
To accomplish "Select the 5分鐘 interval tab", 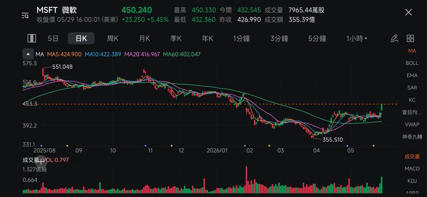I will (x=317, y=39).
